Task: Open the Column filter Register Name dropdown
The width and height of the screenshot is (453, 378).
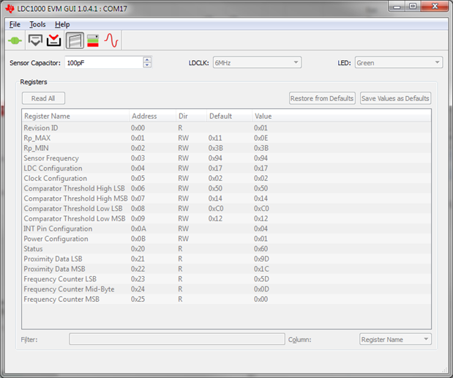Action: tap(395, 339)
